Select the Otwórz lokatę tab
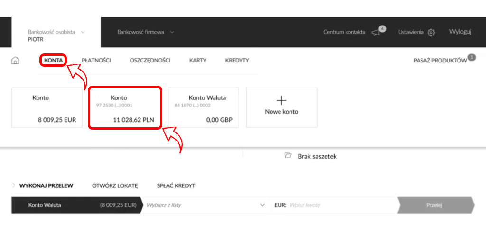This screenshot has width=486, height=238. tap(115, 186)
